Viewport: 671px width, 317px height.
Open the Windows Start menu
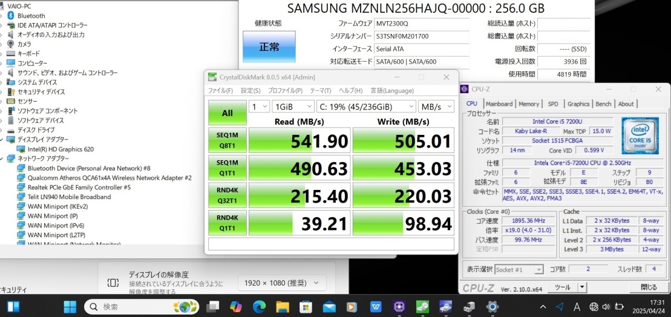70,306
